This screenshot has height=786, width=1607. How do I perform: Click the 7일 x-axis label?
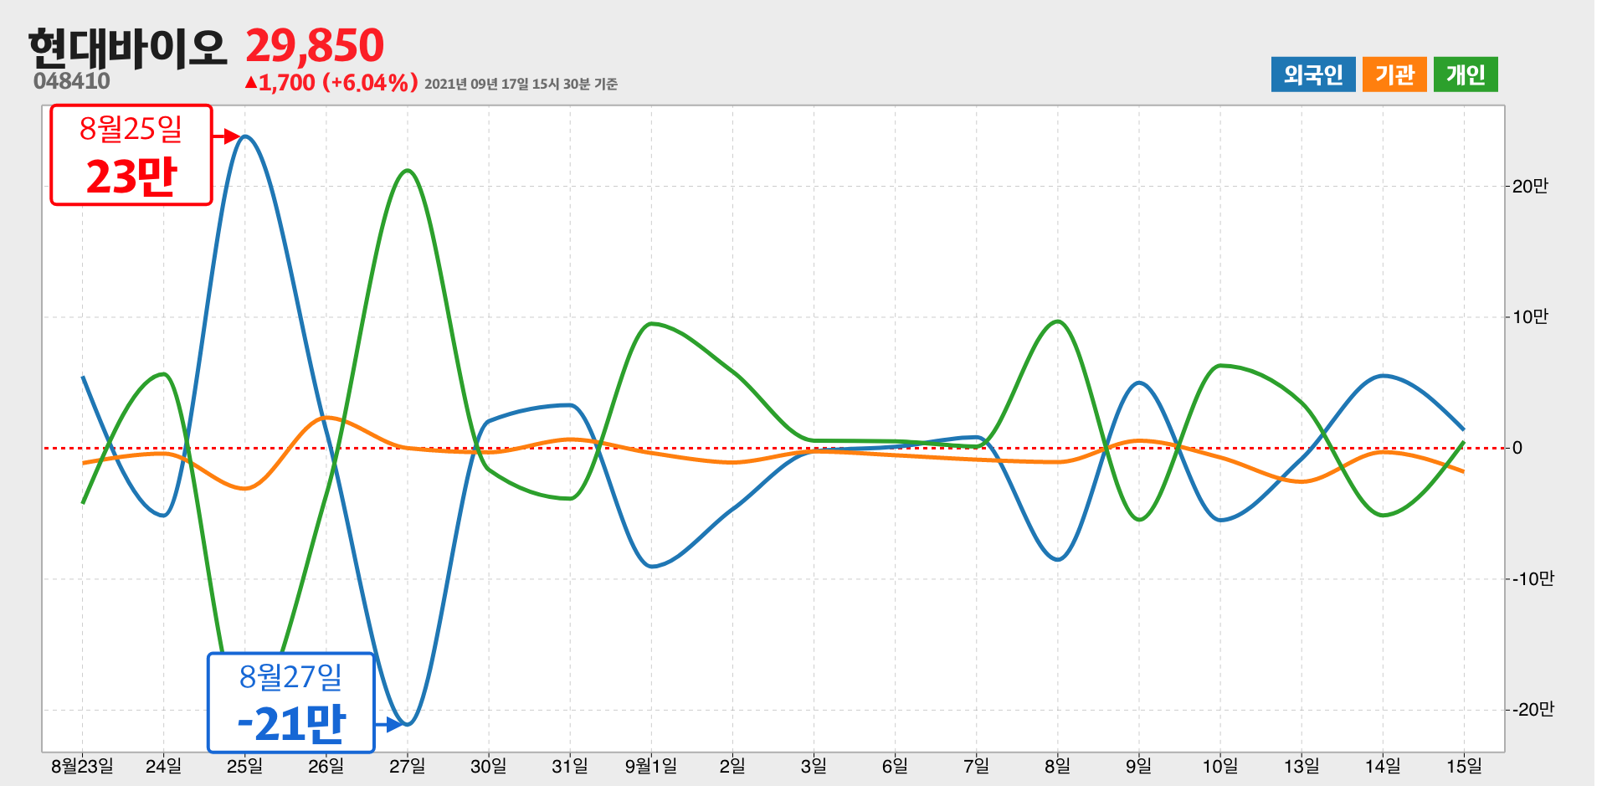(x=976, y=766)
